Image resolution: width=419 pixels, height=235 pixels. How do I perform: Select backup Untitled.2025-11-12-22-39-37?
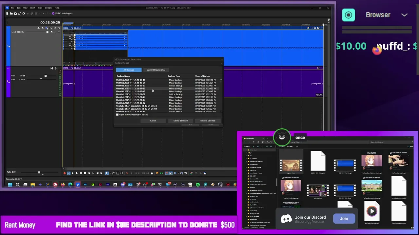coord(167,86)
